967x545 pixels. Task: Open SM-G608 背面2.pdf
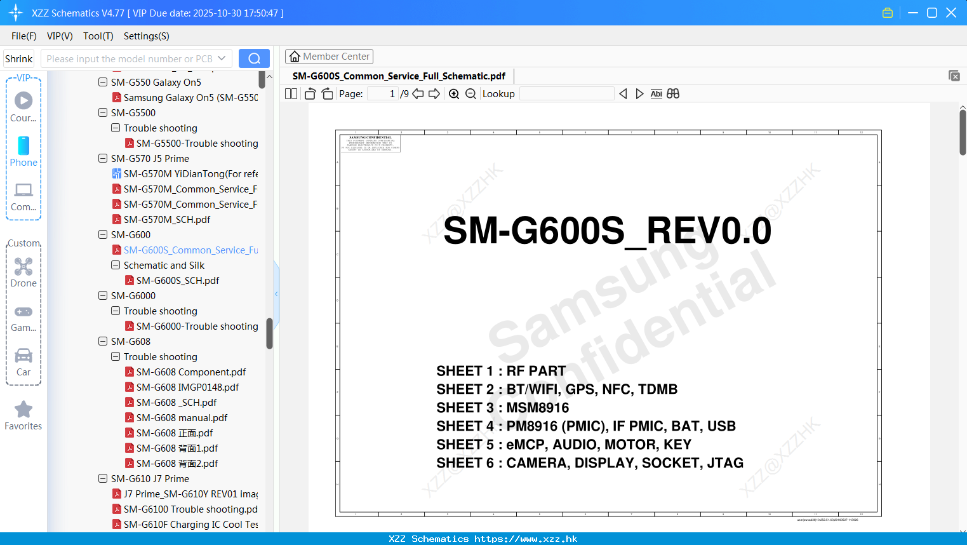pyautogui.click(x=177, y=463)
